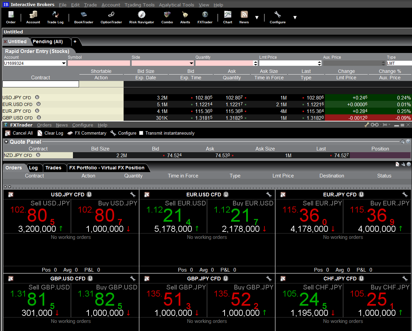Open the News feed icon
The image size is (412, 331).
click(244, 17)
